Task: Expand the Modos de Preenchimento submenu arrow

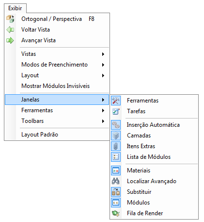Action: tap(103, 65)
